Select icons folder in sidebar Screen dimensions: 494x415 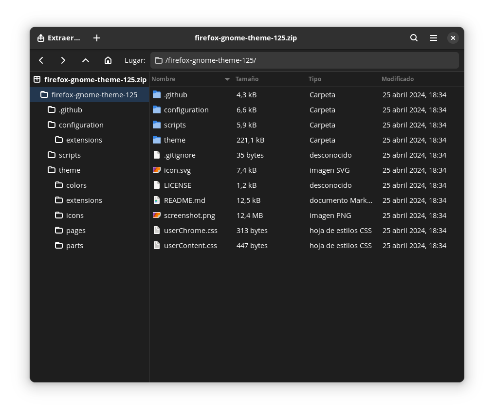click(x=90, y=216)
